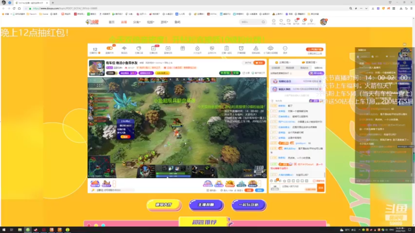Open File Explorer from the taskbar
The height and width of the screenshot is (233, 415).
tap(20, 230)
